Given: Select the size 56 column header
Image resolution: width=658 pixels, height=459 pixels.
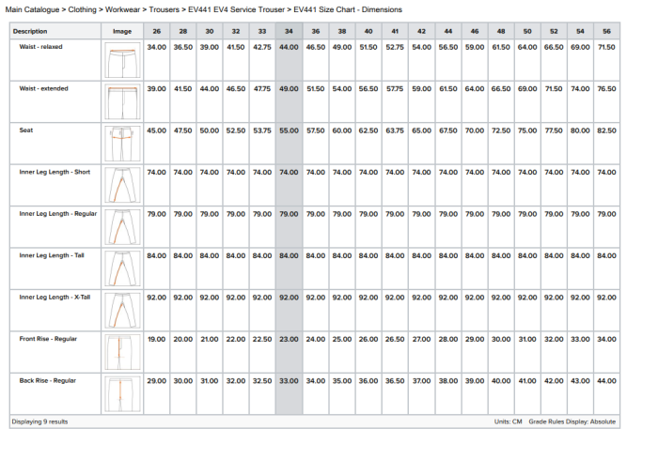Looking at the screenshot, I should point(606,31).
